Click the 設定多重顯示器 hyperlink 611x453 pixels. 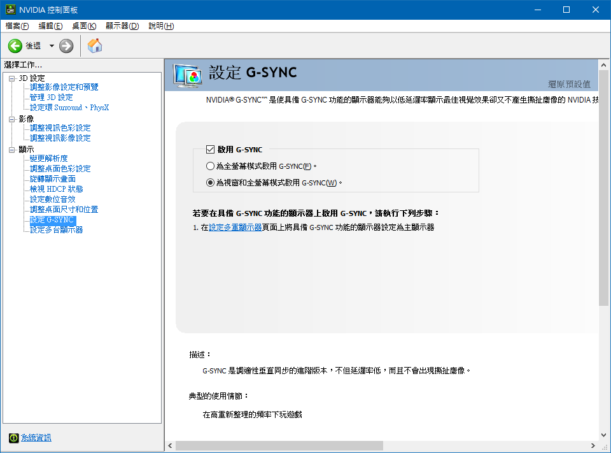click(235, 227)
